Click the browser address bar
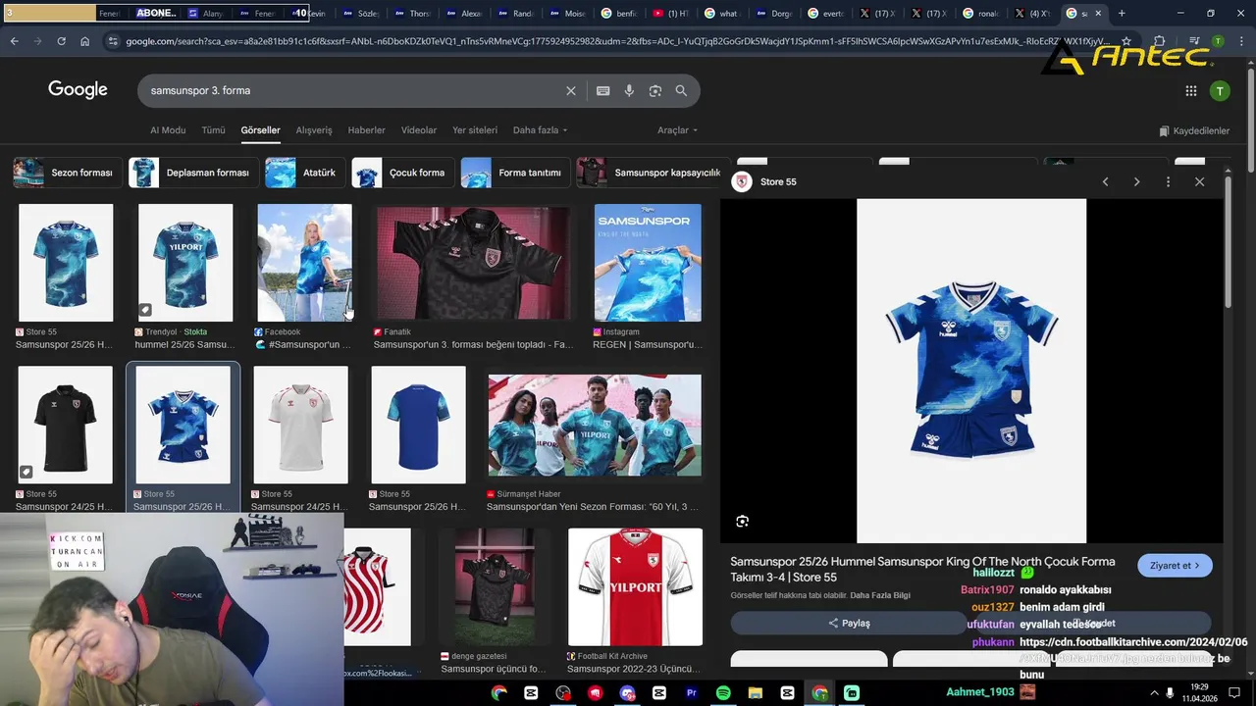1256x706 pixels. (x=618, y=41)
